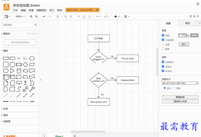201x137 pixels.
Task: Select the cloud shape in general palette
Action: 25,71
